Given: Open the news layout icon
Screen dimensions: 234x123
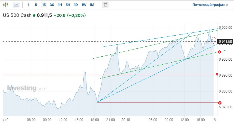Looking at the screenshot, I should 105,5.
